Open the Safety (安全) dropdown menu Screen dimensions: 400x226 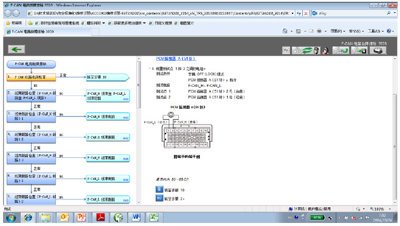[356, 31]
